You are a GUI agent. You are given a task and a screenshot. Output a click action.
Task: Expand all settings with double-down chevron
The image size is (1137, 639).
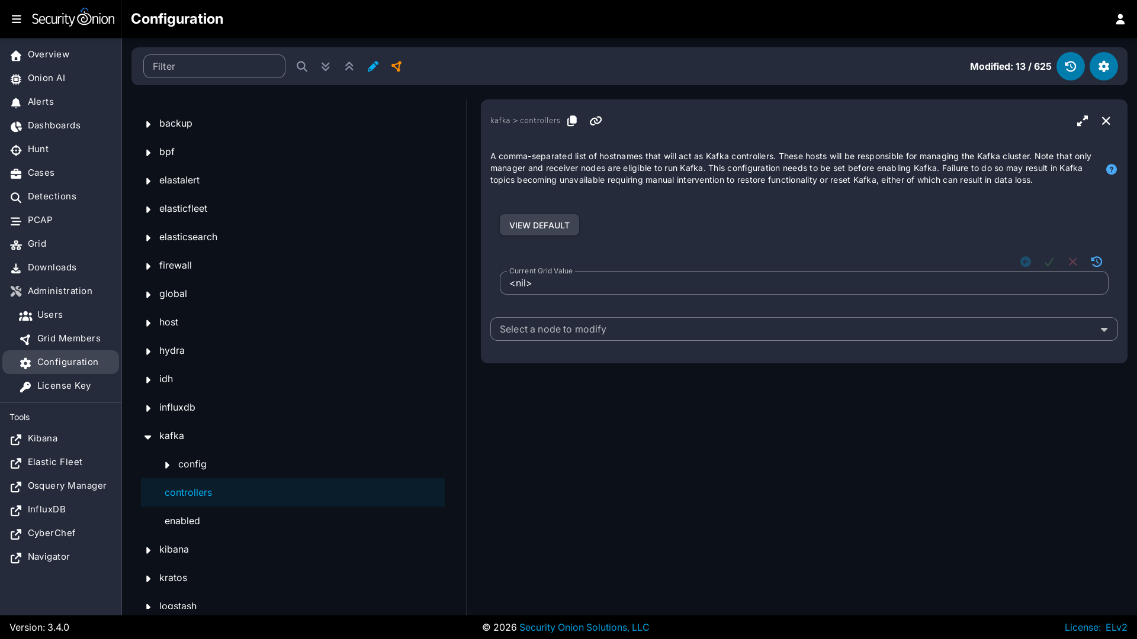coord(326,66)
